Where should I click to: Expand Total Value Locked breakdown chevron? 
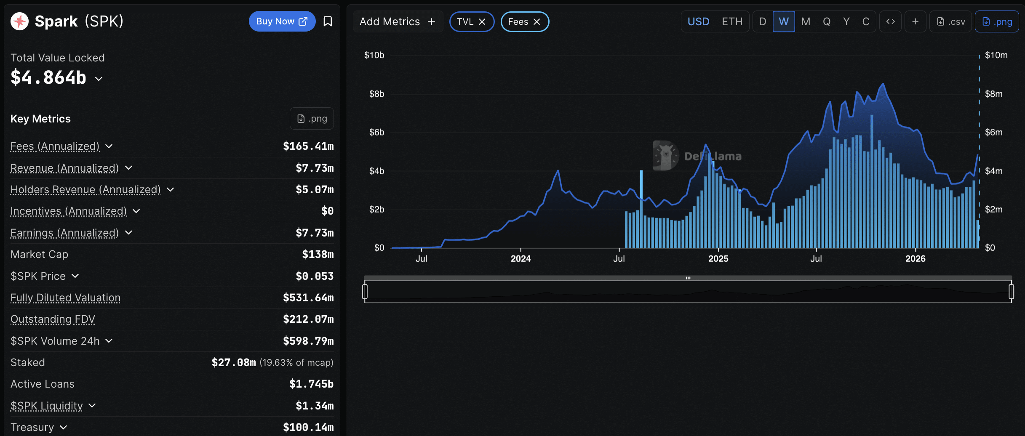pyautogui.click(x=99, y=79)
